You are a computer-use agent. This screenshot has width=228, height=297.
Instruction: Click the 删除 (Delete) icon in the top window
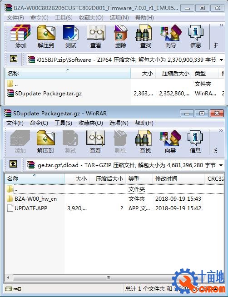[x=121, y=36]
